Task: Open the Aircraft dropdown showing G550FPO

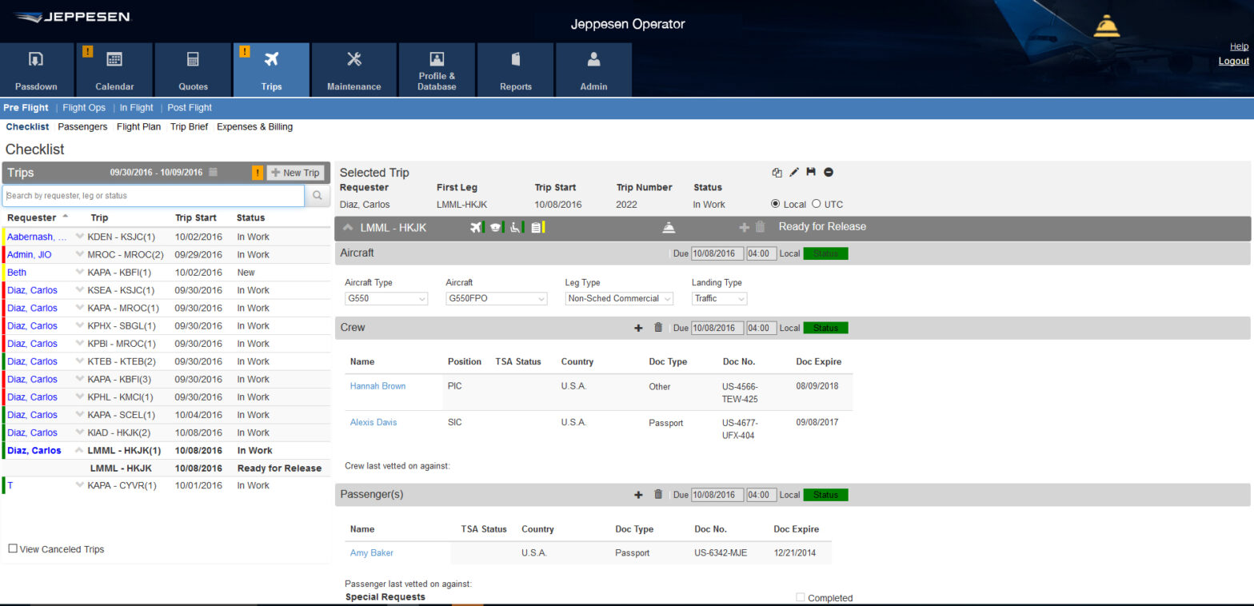Action: [x=497, y=298]
